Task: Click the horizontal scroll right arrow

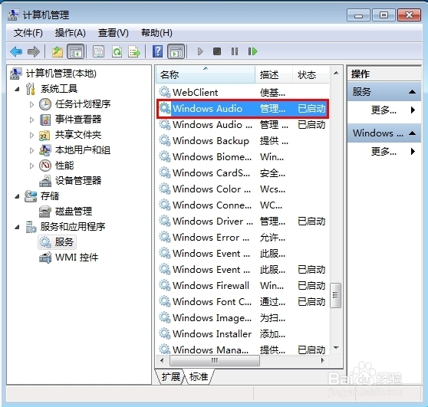Action: 323,360
